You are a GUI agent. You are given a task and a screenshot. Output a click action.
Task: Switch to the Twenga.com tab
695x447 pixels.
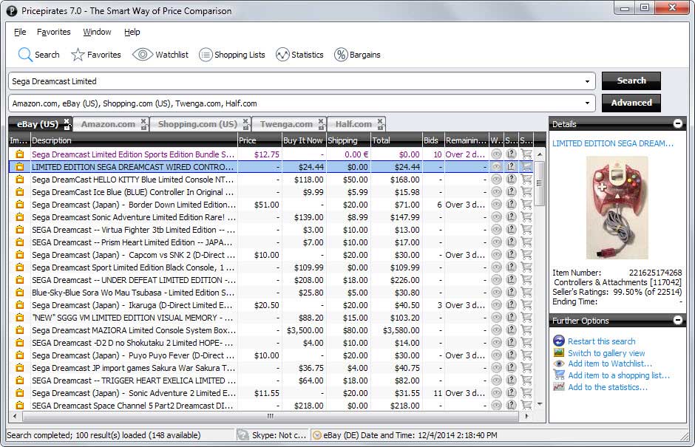[x=286, y=124]
